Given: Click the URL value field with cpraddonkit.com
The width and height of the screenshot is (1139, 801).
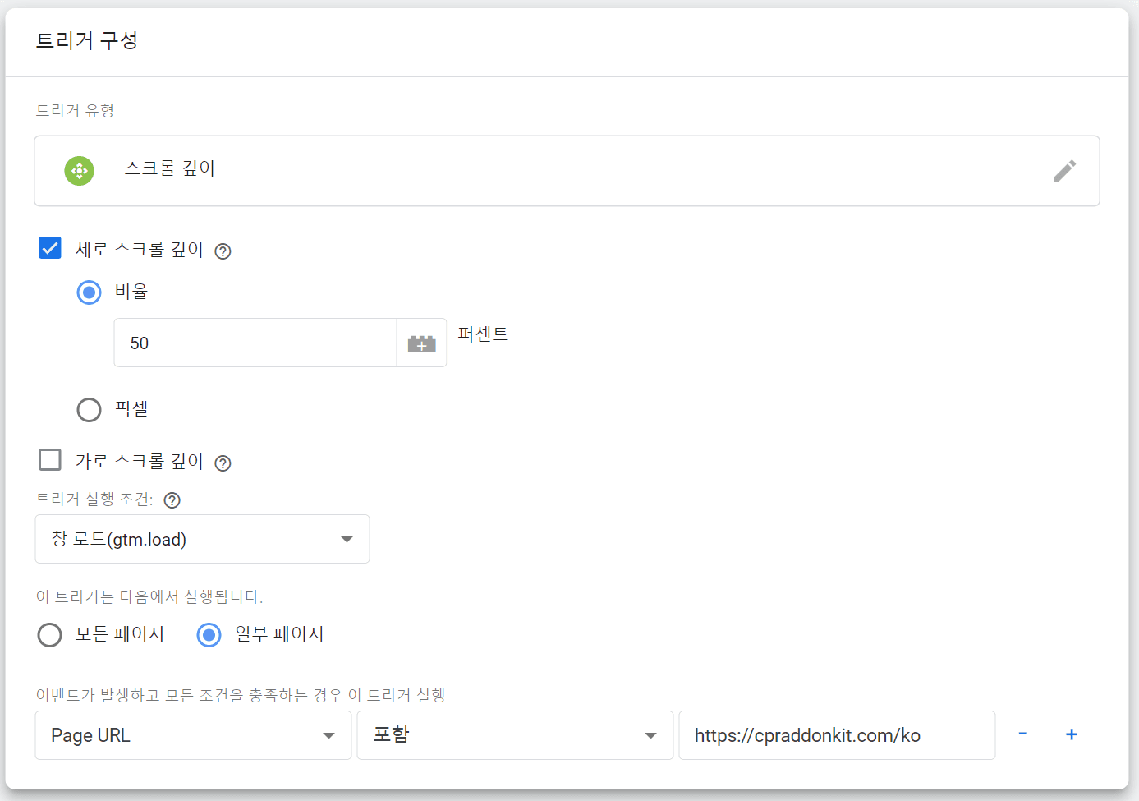Looking at the screenshot, I should click(x=836, y=735).
